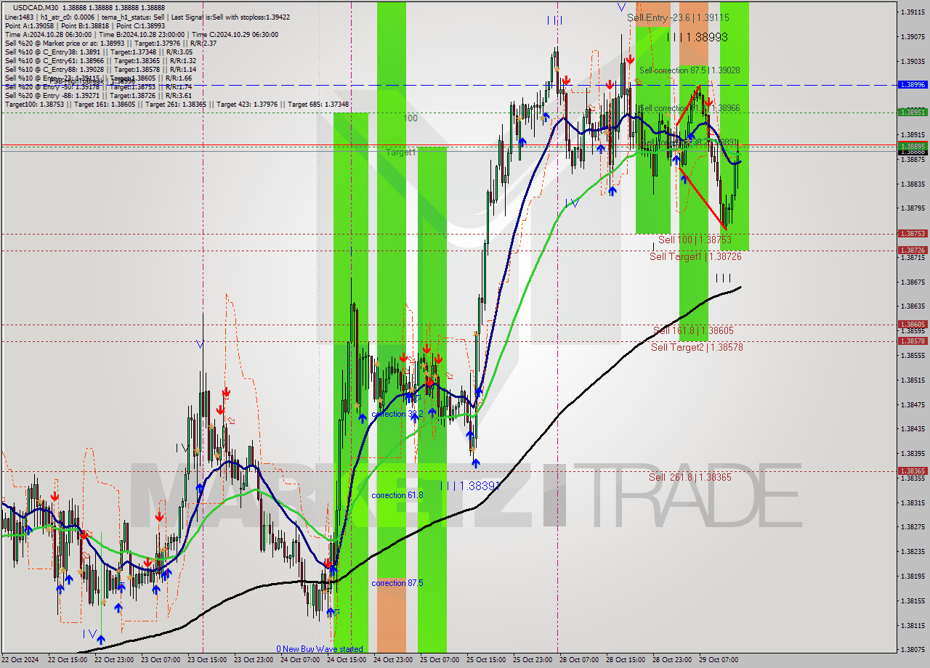The height and width of the screenshot is (668, 930).
Task: Click 'Sell correction 87.5 | 1.39028' label
Action: click(x=690, y=70)
